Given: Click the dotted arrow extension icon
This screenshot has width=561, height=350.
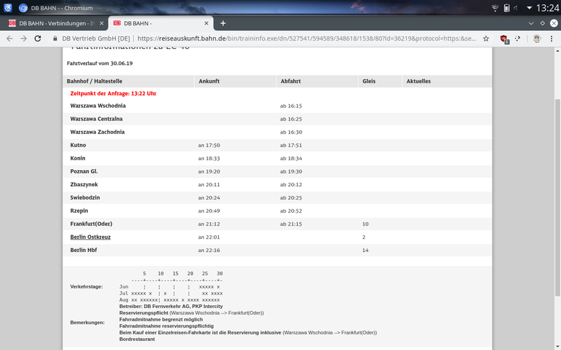Looking at the screenshot, I should point(518,38).
